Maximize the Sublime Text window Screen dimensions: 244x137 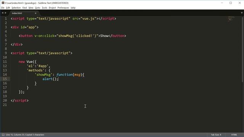[231, 3]
